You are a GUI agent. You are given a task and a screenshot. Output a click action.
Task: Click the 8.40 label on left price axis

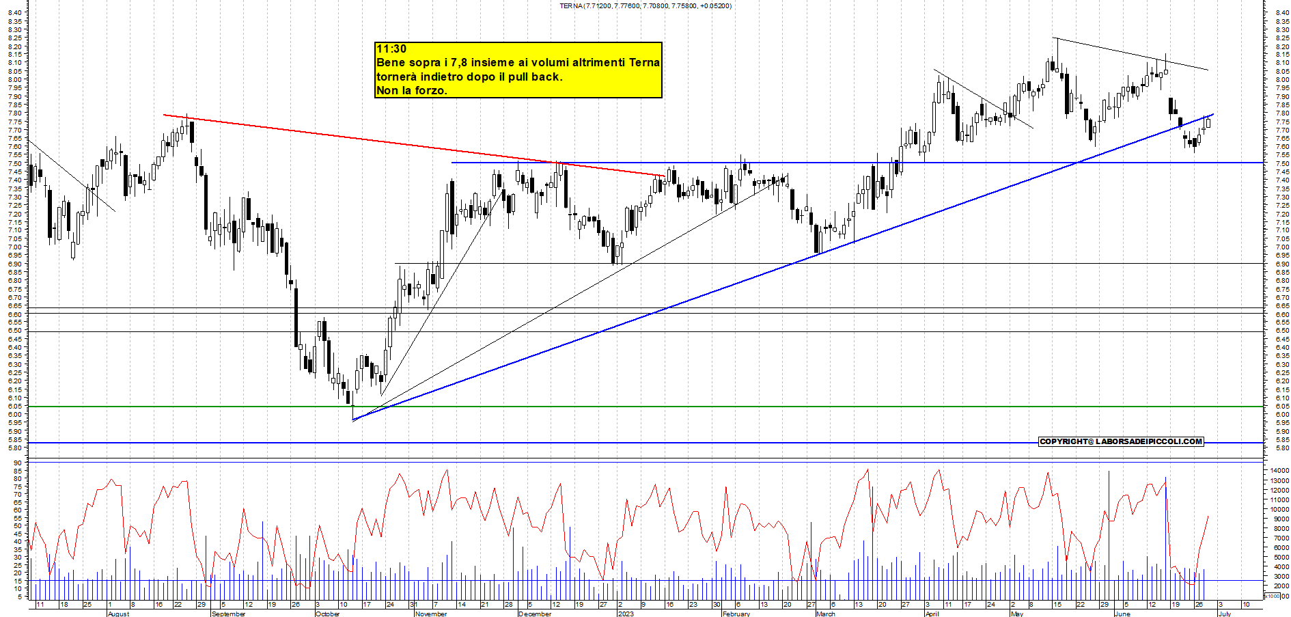tap(16, 13)
